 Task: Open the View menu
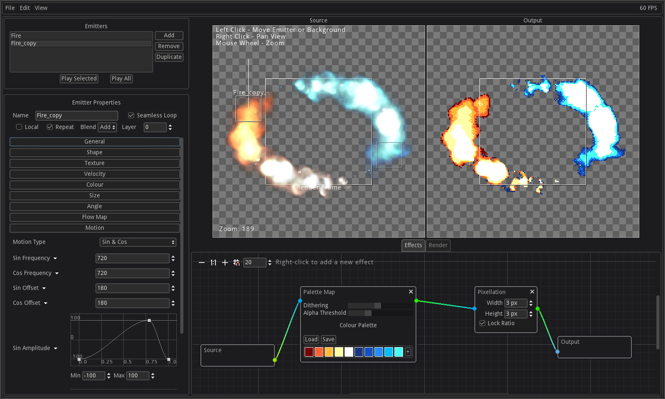coord(41,7)
